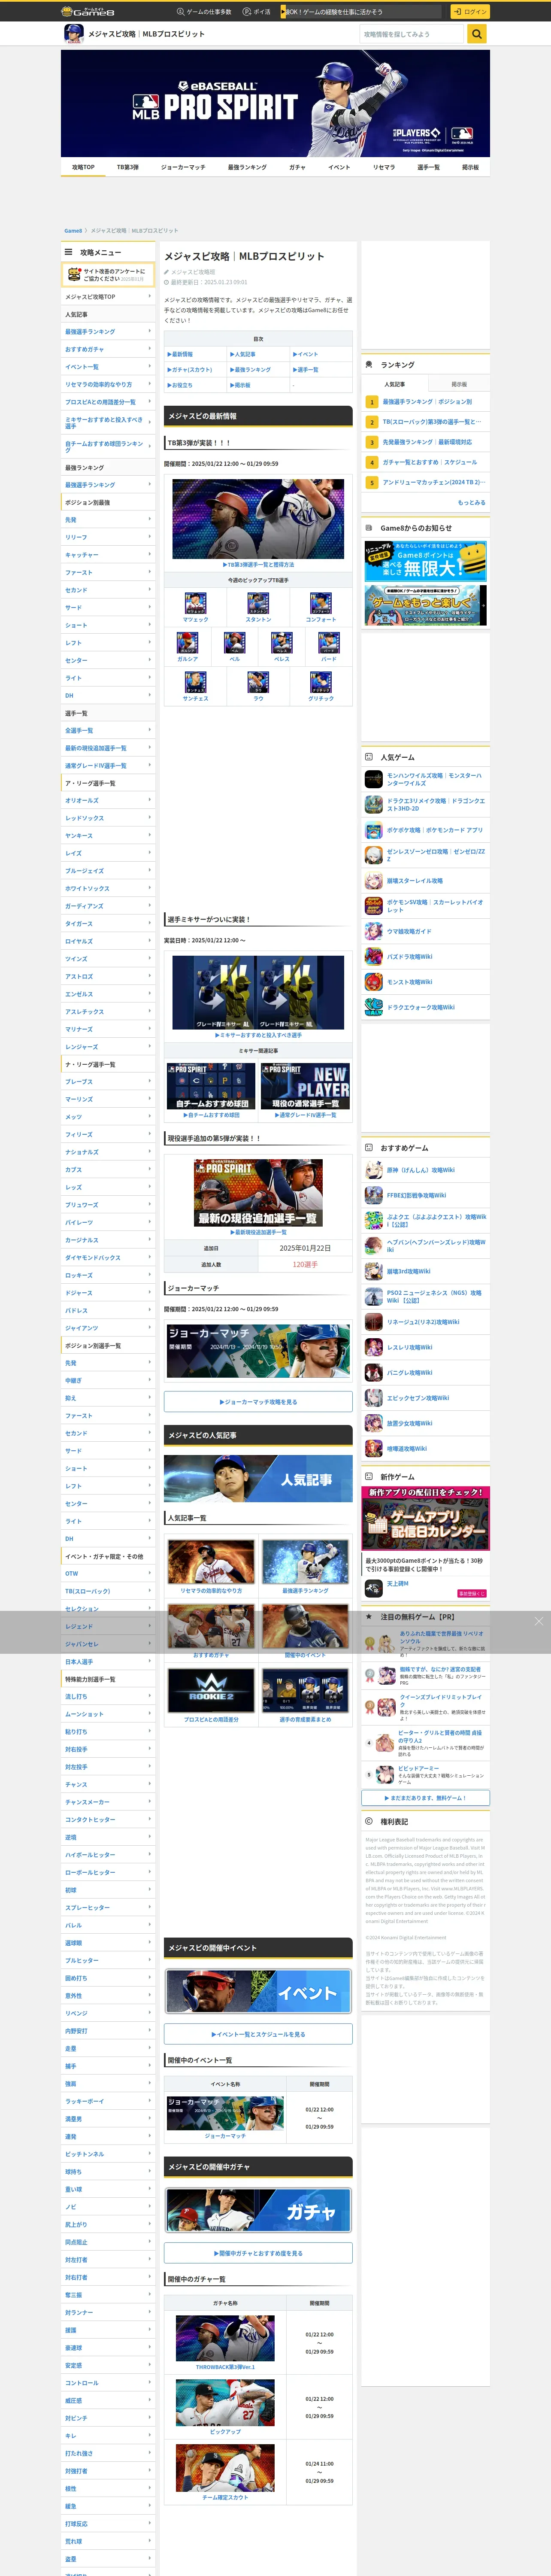The height and width of the screenshot is (2576, 551).
Task: Click the yellow magnifier search button
Action: pyautogui.click(x=477, y=34)
